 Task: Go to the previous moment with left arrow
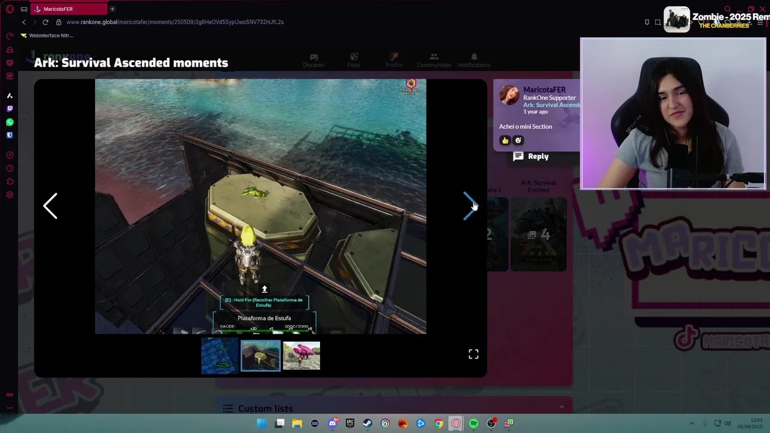pyautogui.click(x=51, y=206)
